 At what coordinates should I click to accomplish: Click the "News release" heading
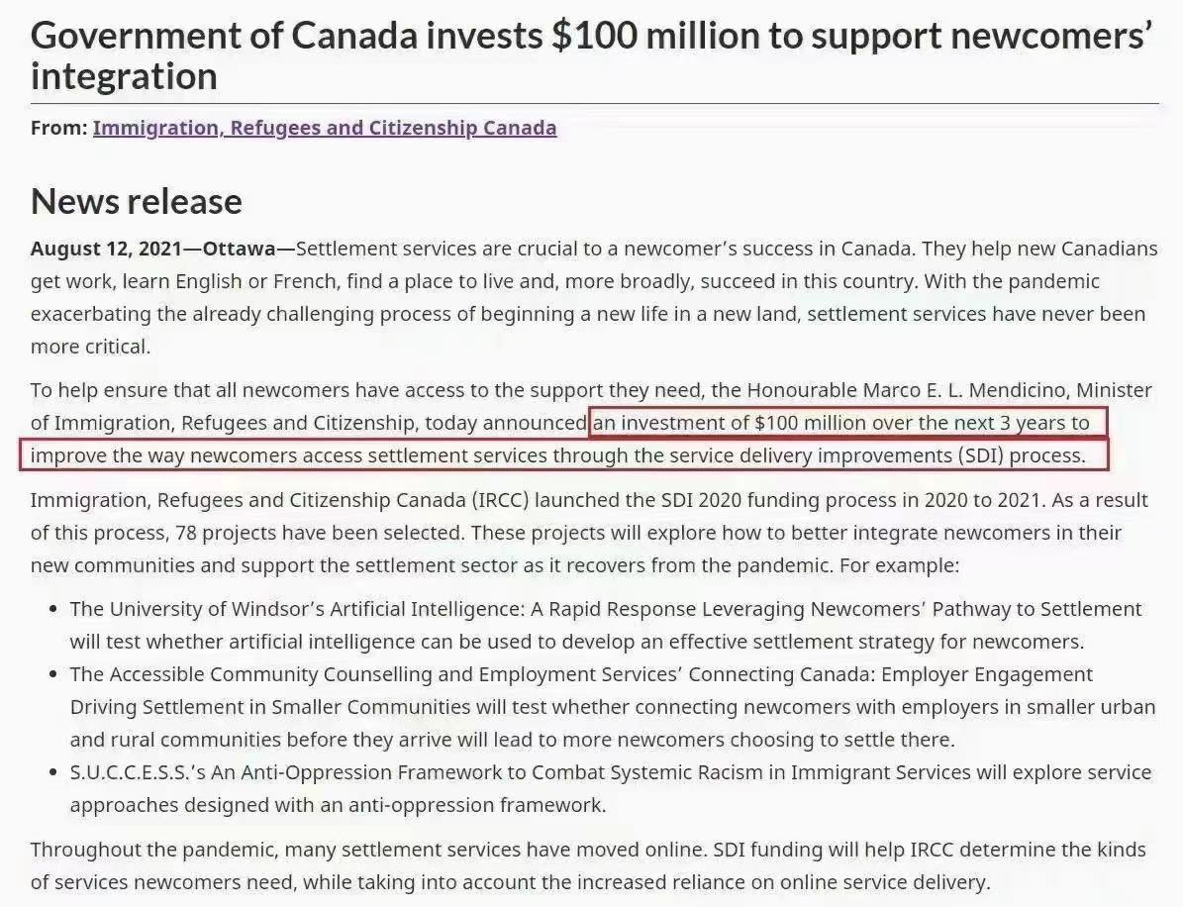137,201
